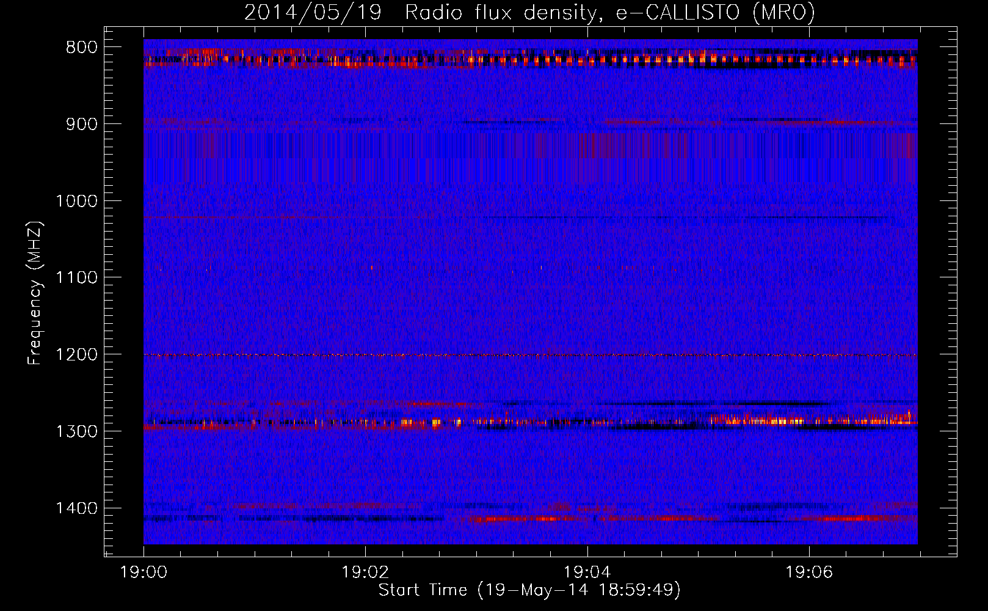Click the 1400 frequency tick label

[76, 508]
